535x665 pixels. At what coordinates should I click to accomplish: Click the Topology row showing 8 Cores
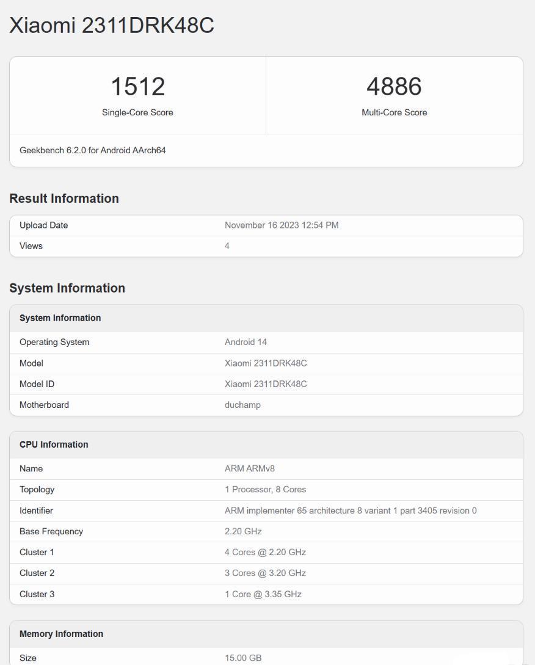pos(266,489)
